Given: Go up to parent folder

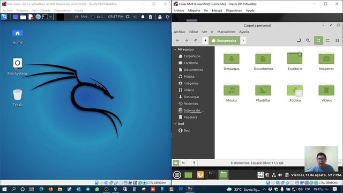Looking at the screenshot, I should (x=196, y=41).
